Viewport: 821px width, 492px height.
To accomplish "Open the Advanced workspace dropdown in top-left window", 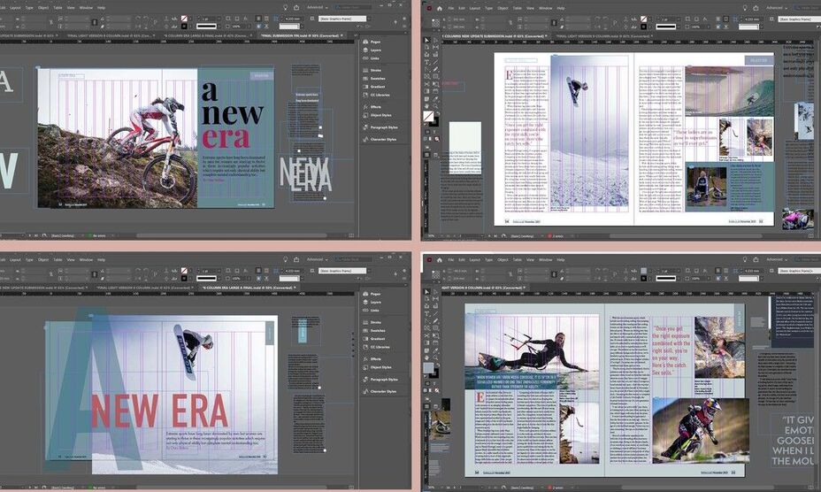I will pos(317,8).
